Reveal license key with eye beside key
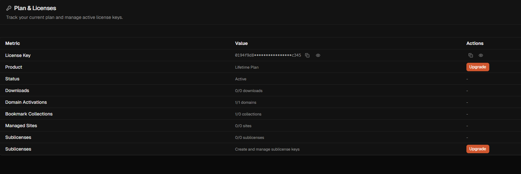Image resolution: width=521 pixels, height=174 pixels. pyautogui.click(x=318, y=55)
